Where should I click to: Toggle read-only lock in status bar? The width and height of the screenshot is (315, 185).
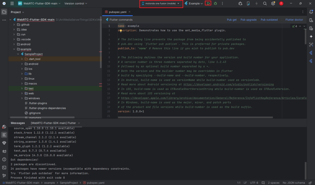310,183
